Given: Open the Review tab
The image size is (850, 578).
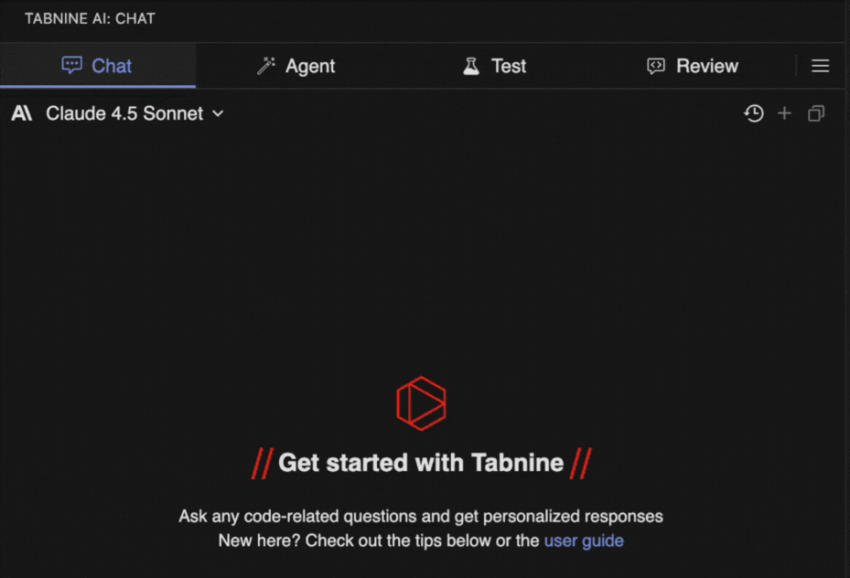Looking at the screenshot, I should tap(706, 66).
